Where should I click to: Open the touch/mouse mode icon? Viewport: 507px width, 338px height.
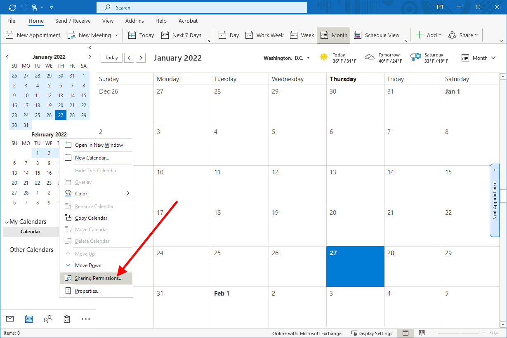click(x=35, y=7)
